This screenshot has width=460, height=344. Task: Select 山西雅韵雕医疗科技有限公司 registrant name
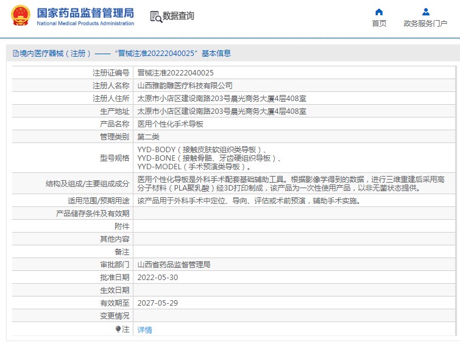pyautogui.click(x=185, y=86)
